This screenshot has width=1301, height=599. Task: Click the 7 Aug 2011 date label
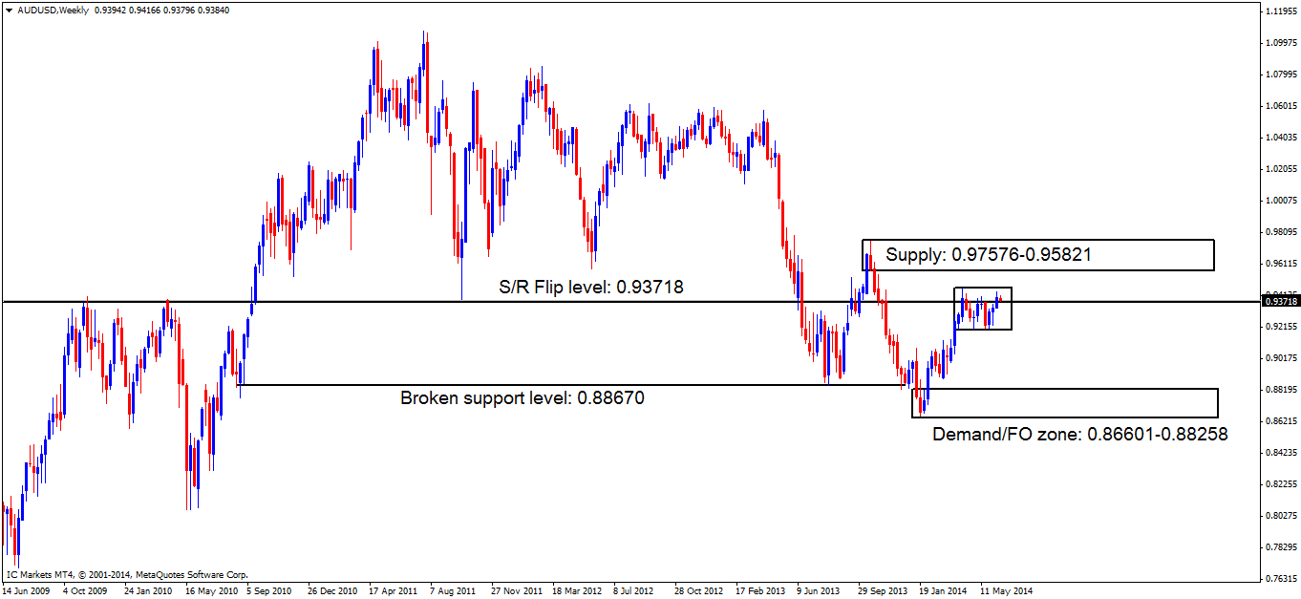[453, 590]
